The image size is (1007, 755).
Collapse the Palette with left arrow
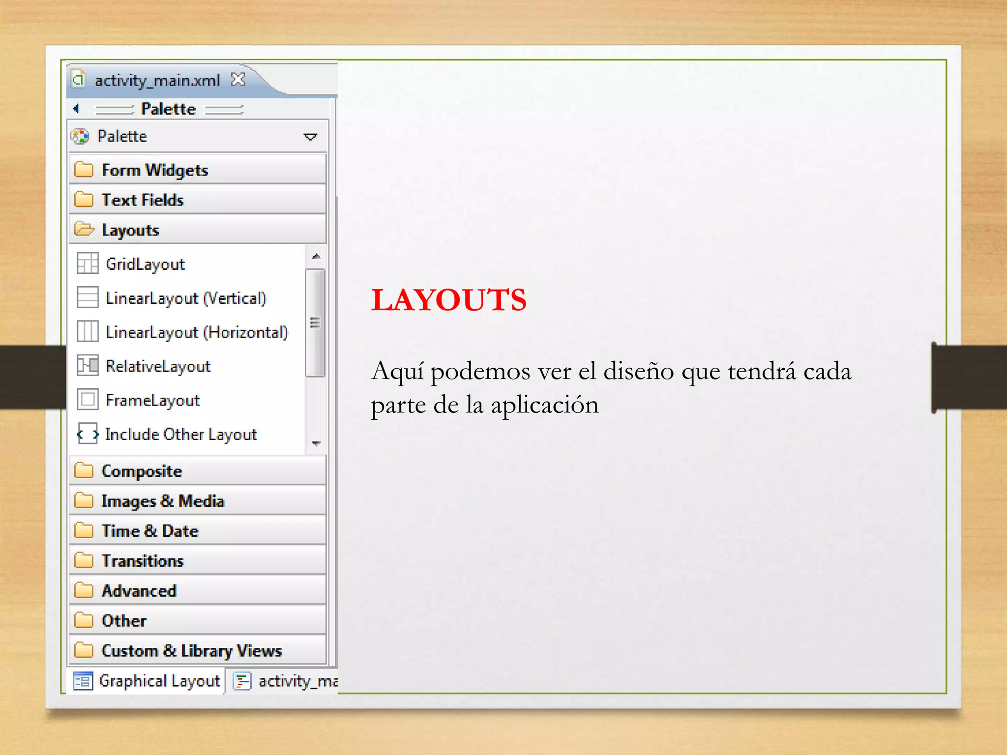pos(76,108)
